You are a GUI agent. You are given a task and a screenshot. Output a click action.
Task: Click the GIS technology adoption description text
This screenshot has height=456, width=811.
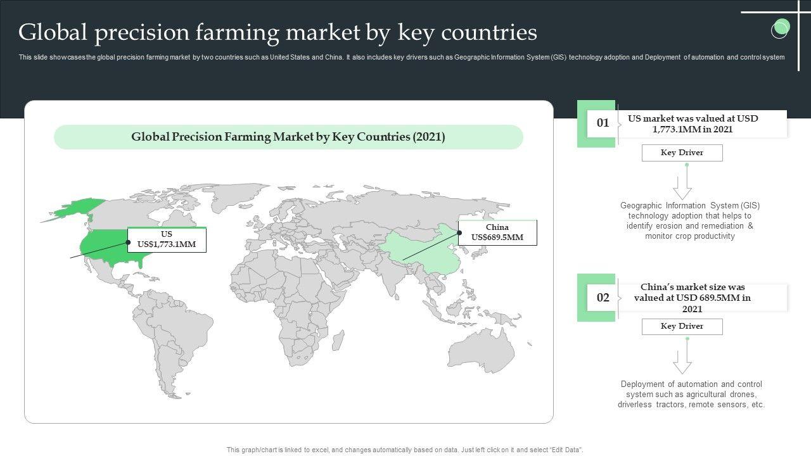(x=690, y=221)
